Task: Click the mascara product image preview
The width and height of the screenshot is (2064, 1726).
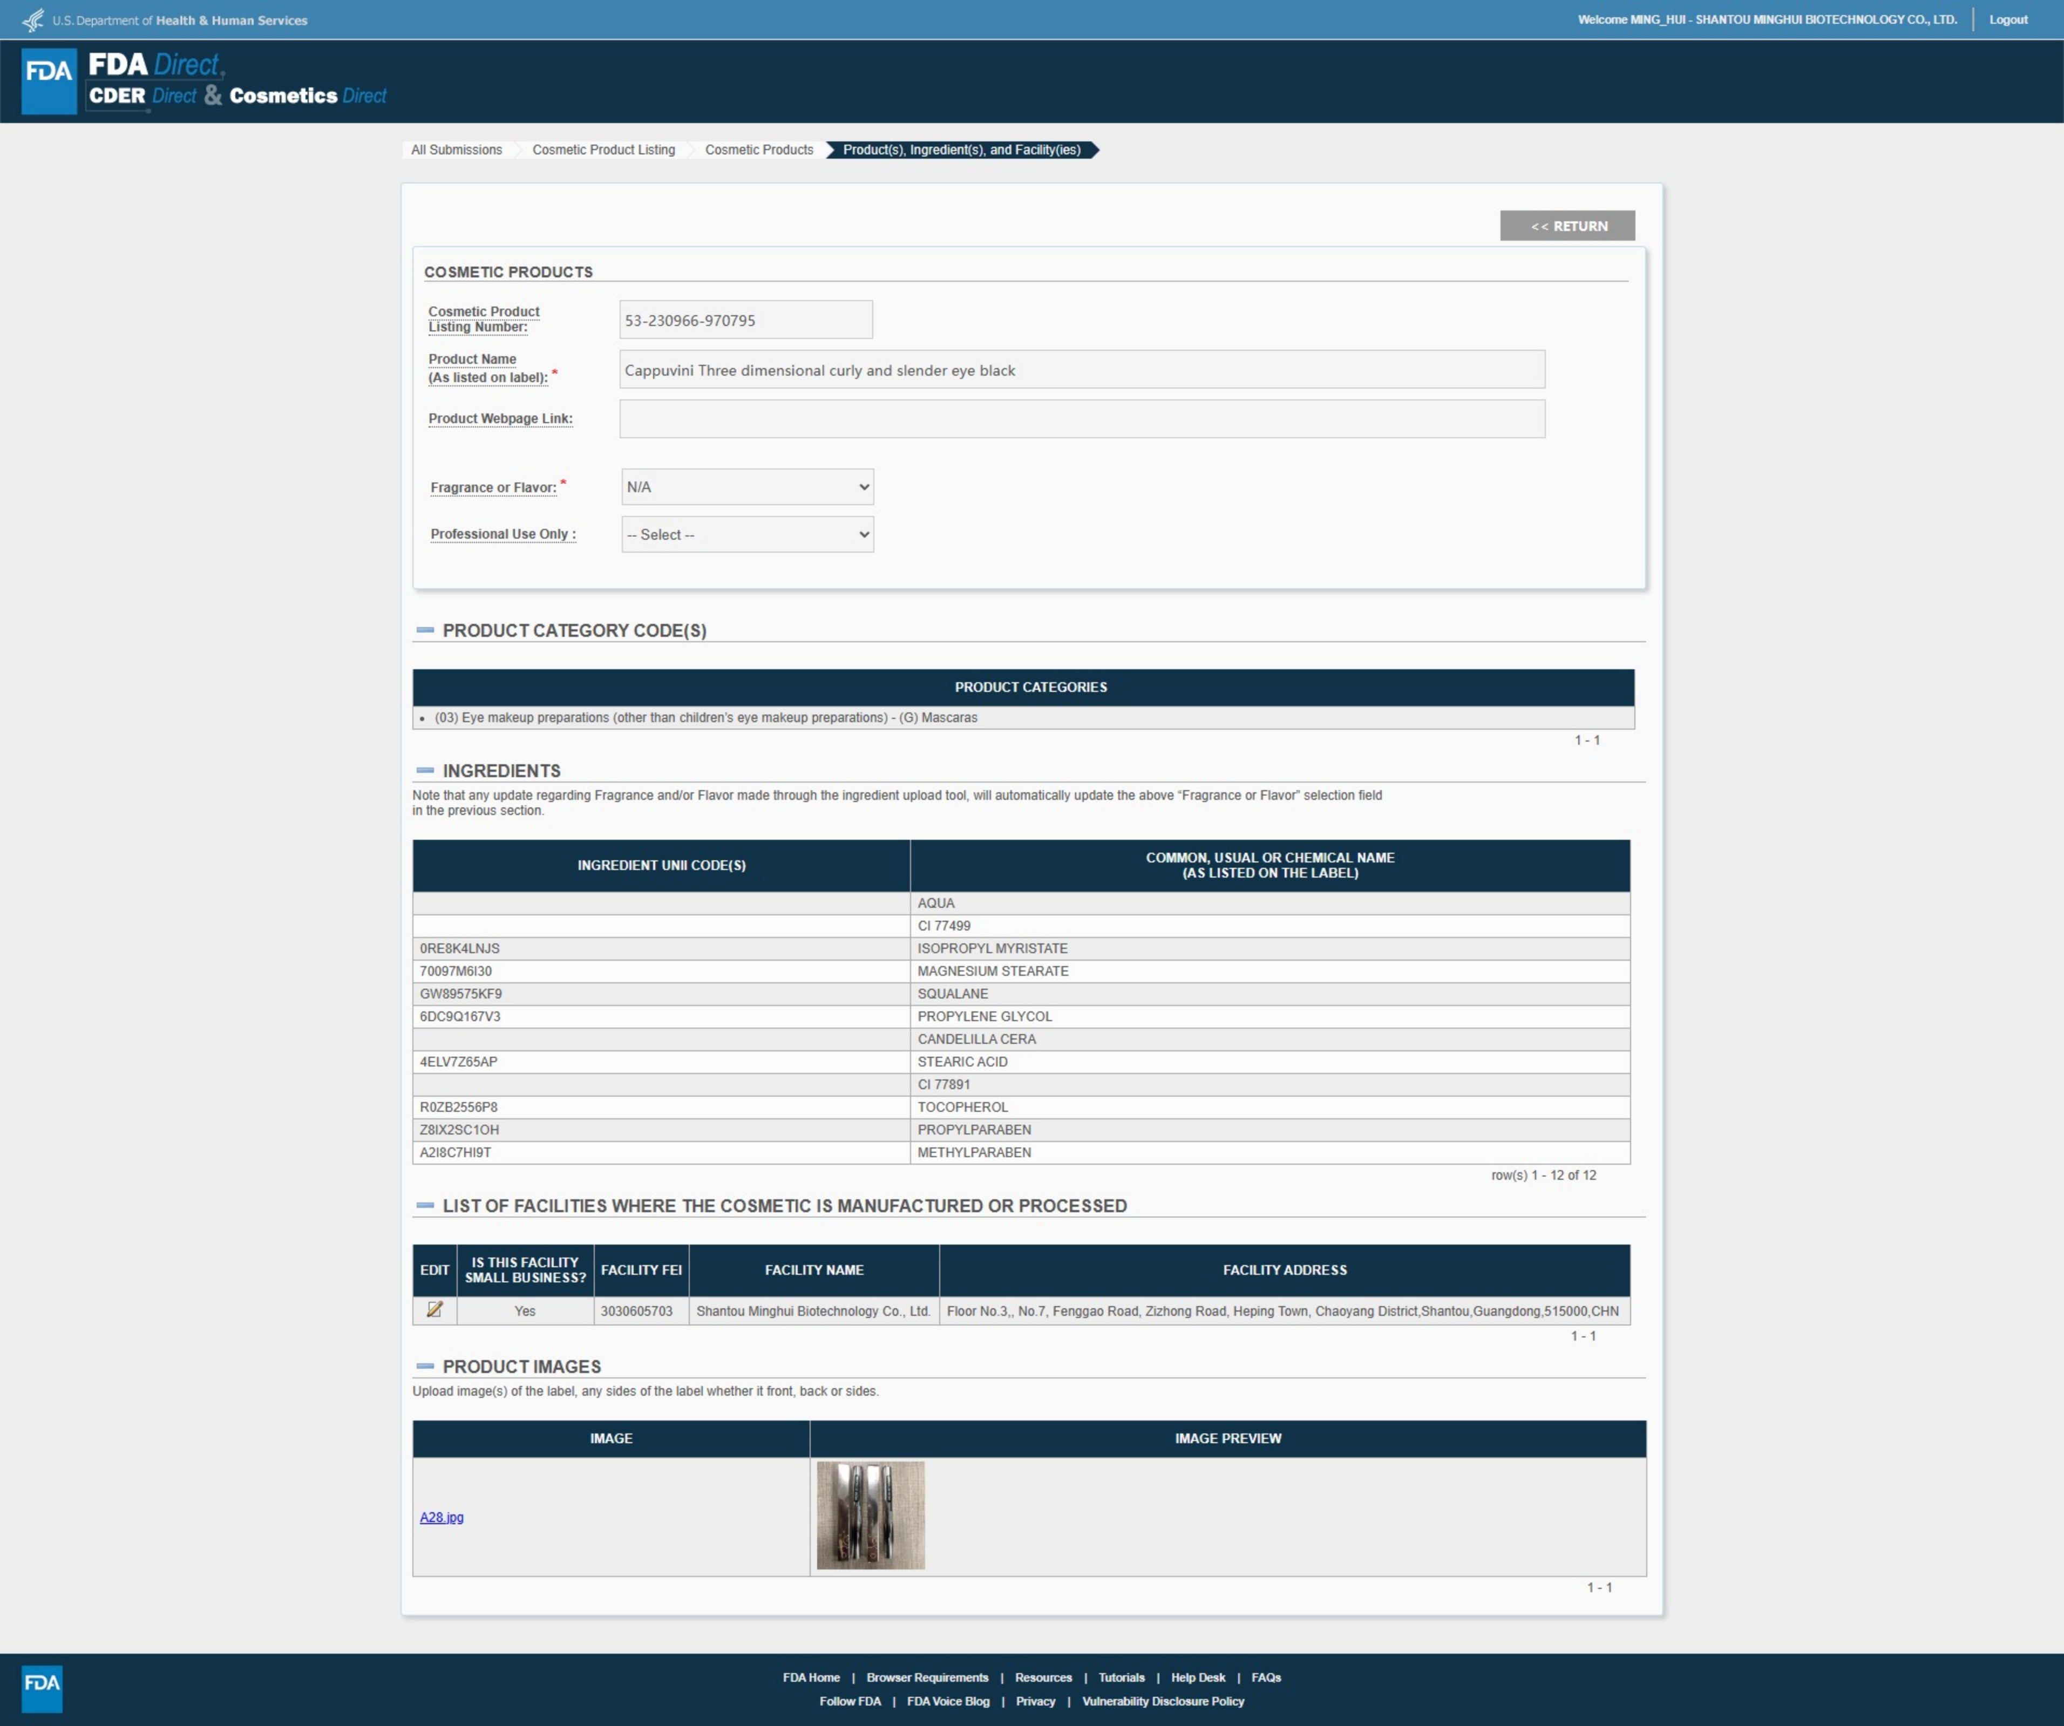Action: pyautogui.click(x=870, y=1514)
